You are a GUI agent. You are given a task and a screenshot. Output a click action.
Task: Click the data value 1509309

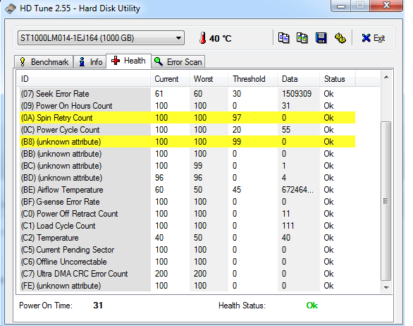click(x=297, y=94)
